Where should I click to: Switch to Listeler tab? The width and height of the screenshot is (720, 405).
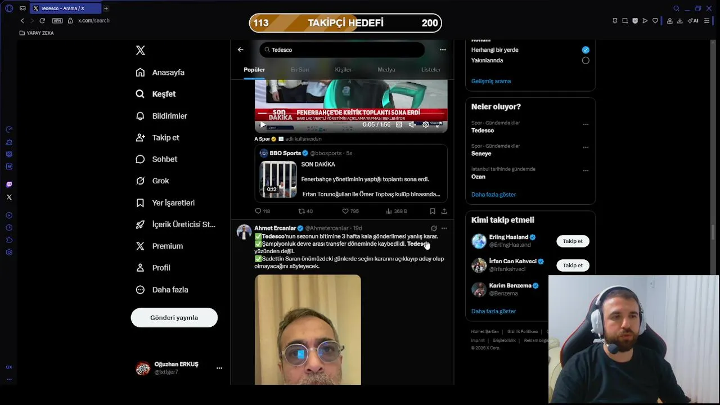point(431,70)
